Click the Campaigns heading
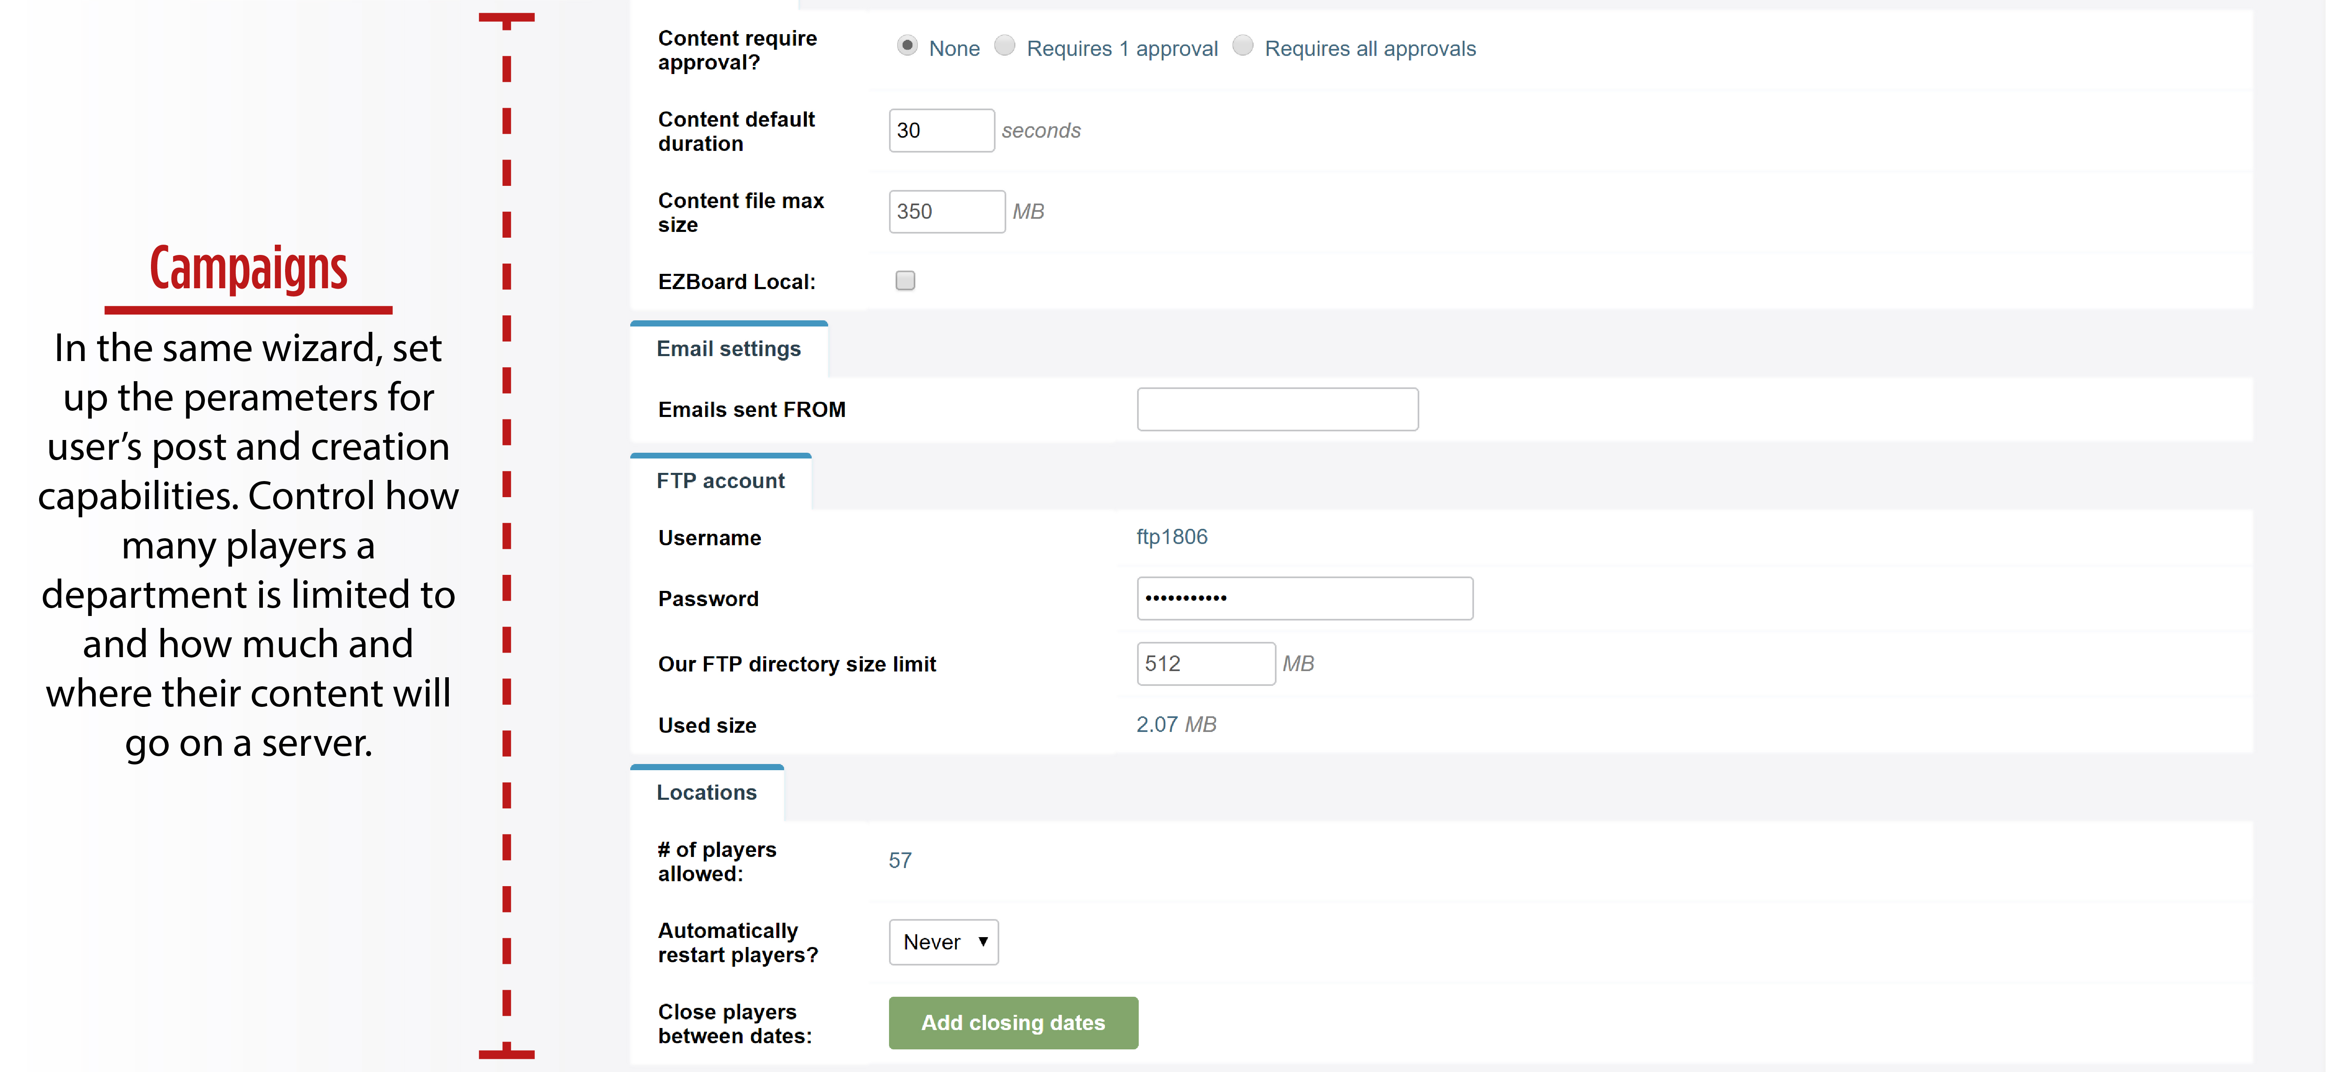This screenshot has width=2326, height=1072. tap(248, 268)
